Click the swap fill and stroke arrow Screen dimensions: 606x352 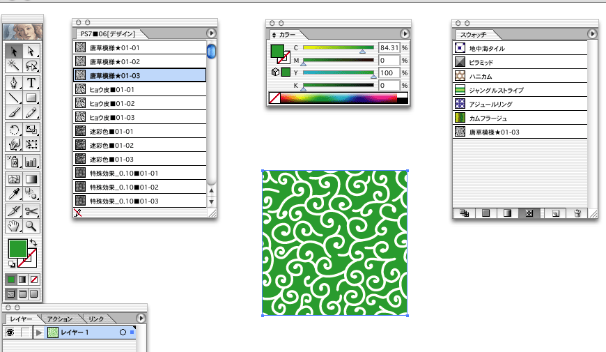coord(33,243)
